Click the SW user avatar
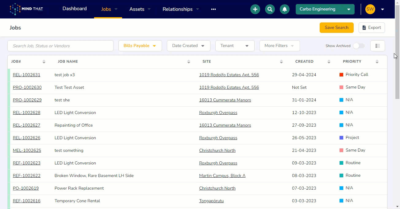The height and width of the screenshot is (209, 400). (370, 9)
